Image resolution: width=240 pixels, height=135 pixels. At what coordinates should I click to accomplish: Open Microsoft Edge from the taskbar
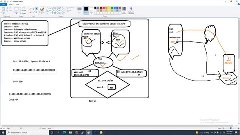(64, 132)
